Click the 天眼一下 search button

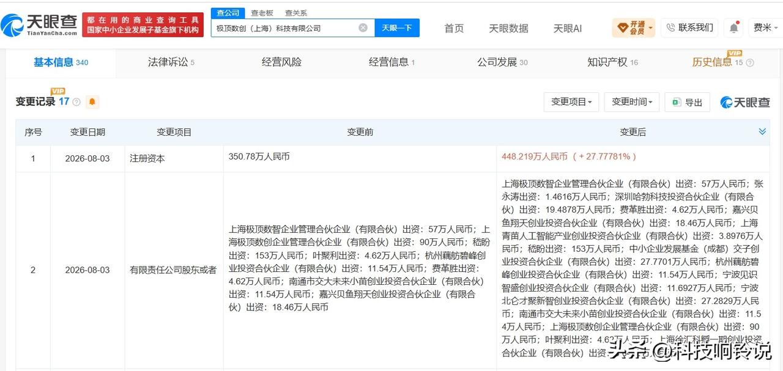[396, 28]
